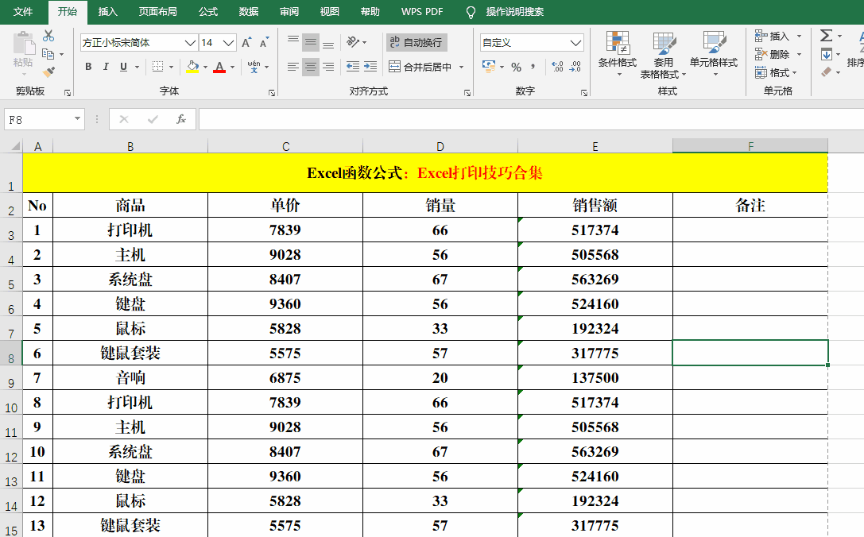Click 合并后居中 merge and center
Image resolution: width=864 pixels, height=537 pixels.
[x=420, y=67]
